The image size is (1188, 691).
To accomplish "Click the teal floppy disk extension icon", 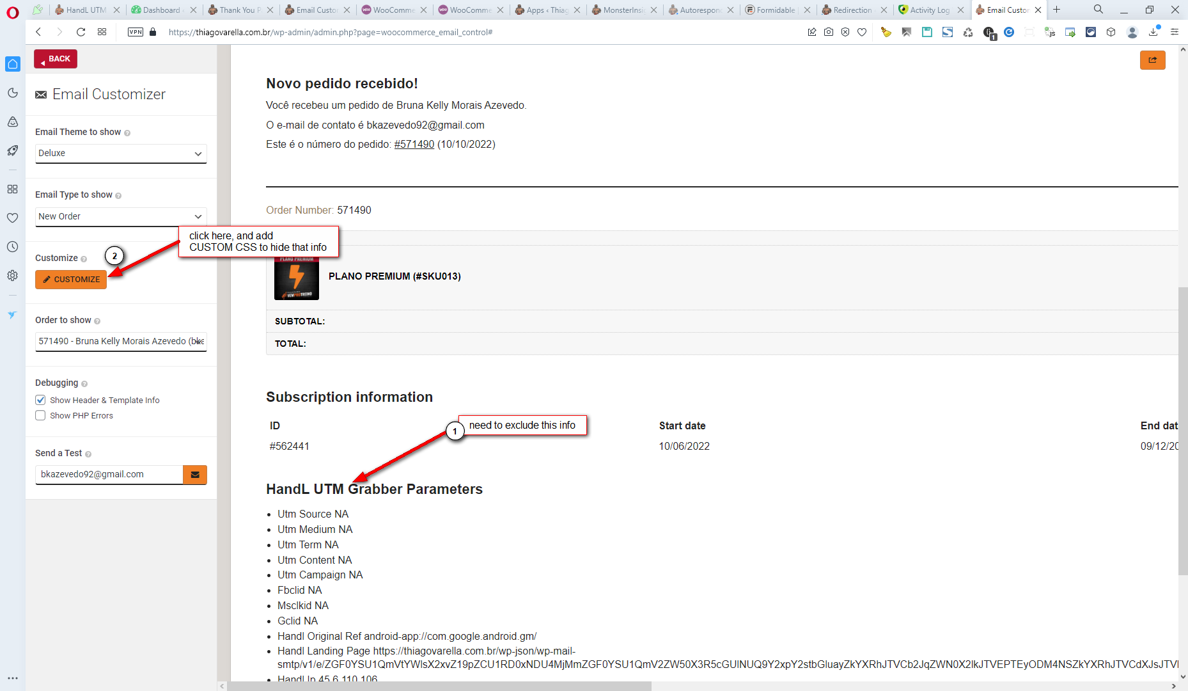I will 927,32.
